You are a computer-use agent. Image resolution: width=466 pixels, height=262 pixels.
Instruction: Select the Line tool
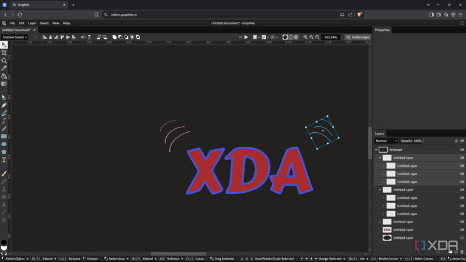pos(4,129)
